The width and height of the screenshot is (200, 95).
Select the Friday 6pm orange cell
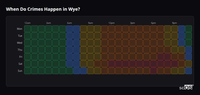coord(153,57)
